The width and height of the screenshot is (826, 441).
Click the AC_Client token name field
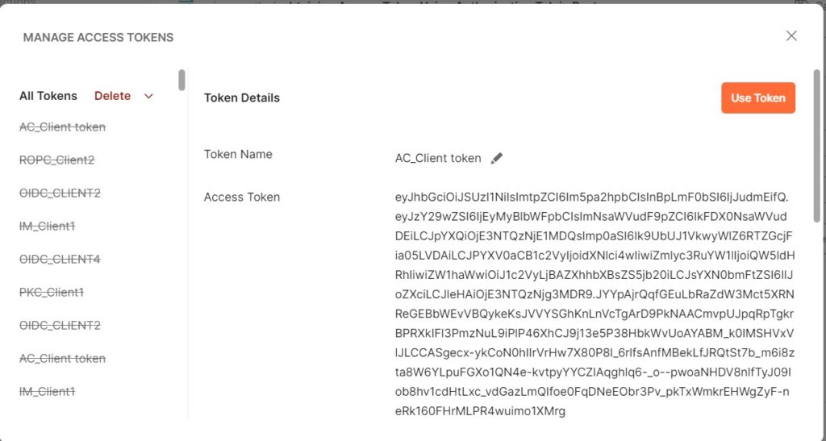(438, 158)
